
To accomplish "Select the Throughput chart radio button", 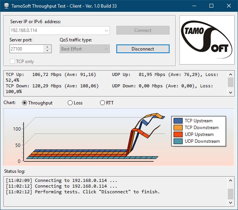I will tap(24, 103).
